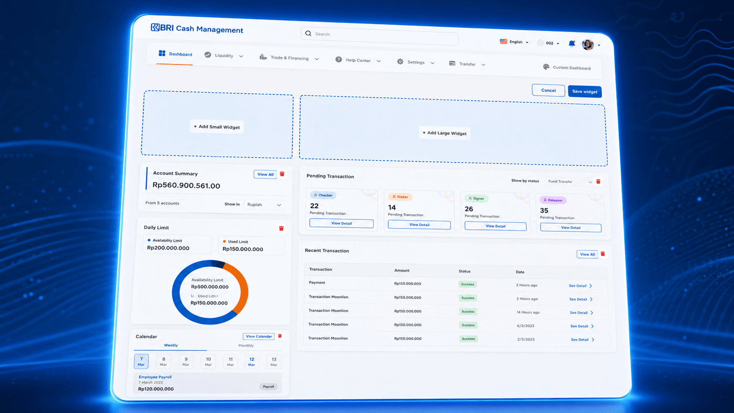Click See Detail for 14 Hours ago row
Image resolution: width=734 pixels, height=413 pixels.
click(582, 313)
